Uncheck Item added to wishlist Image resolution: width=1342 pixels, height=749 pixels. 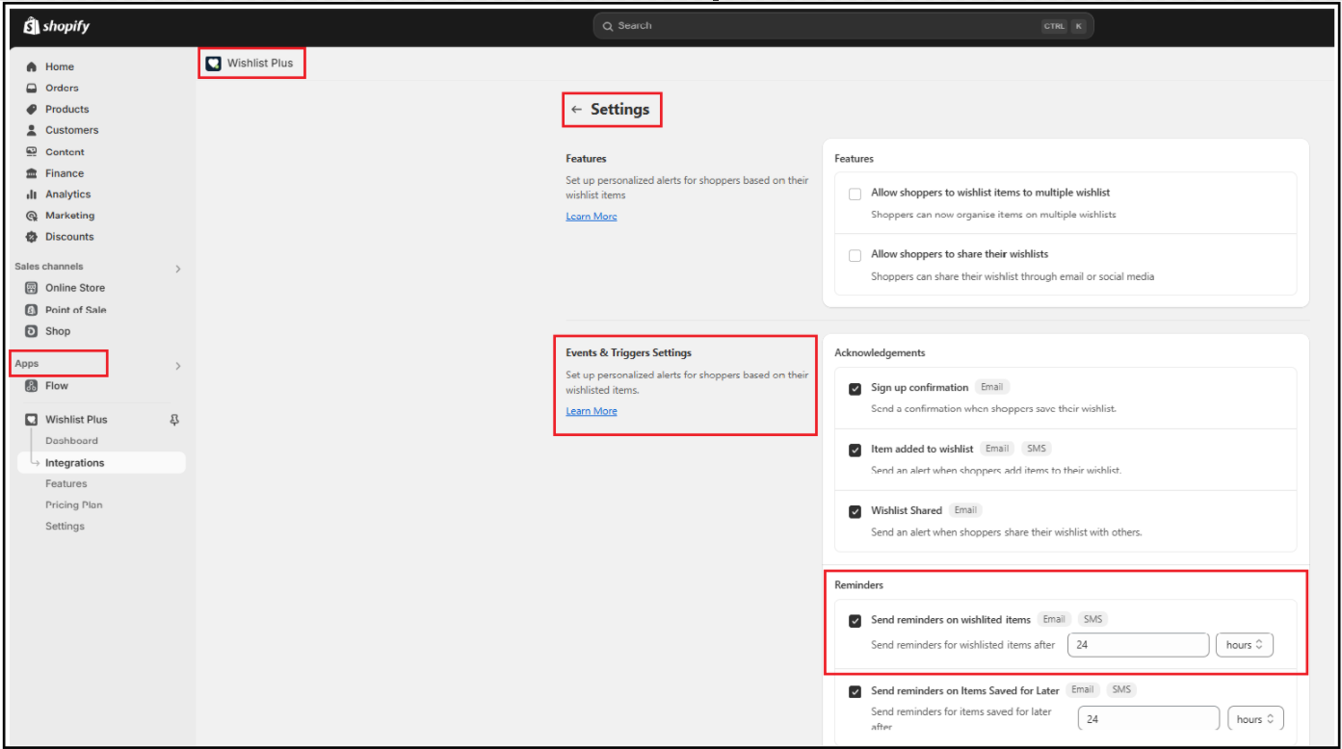855,451
